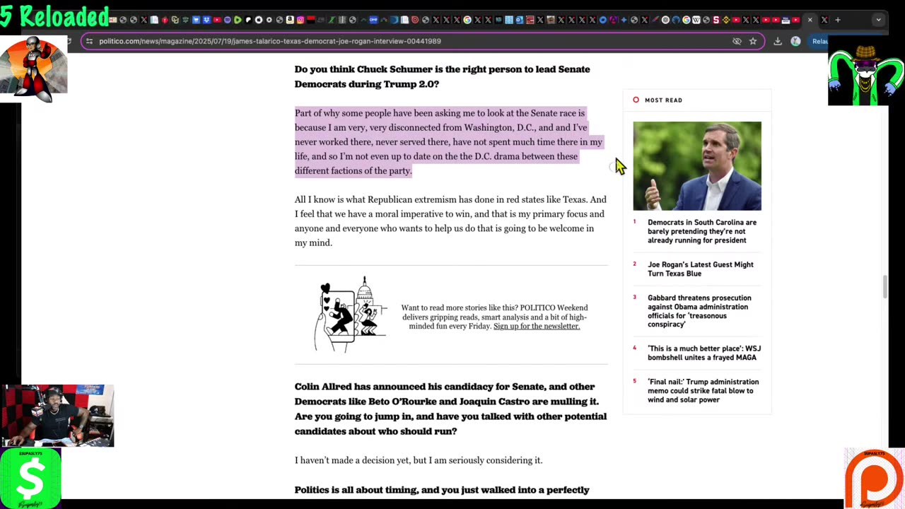Click paragraph starting 'All I know is'
The width and height of the screenshot is (905, 509).
tap(450, 221)
